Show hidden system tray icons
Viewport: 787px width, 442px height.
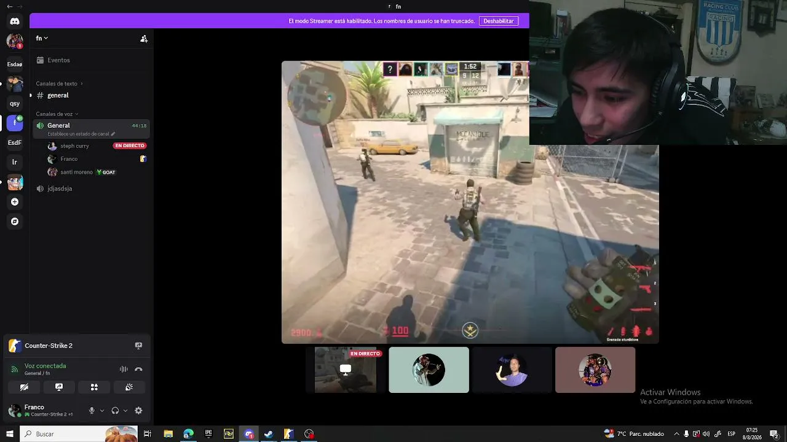pyautogui.click(x=677, y=434)
